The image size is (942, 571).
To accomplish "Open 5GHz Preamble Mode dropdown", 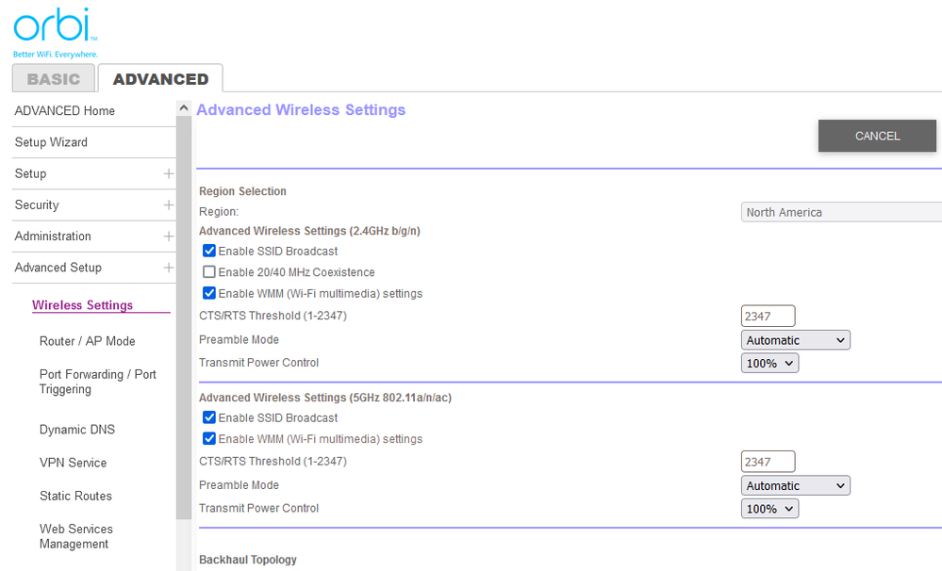I will 796,486.
